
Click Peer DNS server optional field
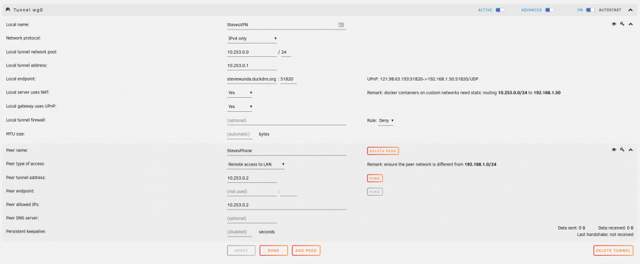click(x=252, y=219)
